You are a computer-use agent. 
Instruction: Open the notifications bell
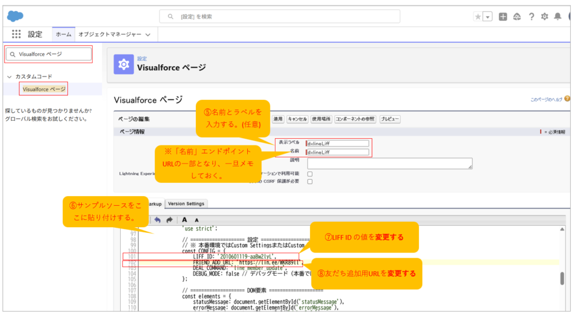558,16
